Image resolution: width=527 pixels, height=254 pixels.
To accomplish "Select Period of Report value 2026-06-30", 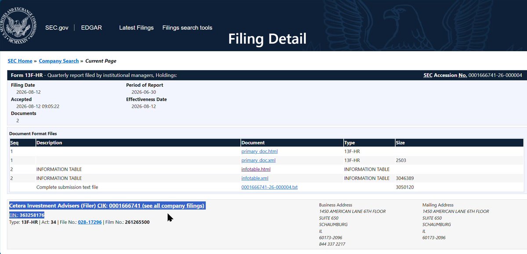I will [x=144, y=92].
